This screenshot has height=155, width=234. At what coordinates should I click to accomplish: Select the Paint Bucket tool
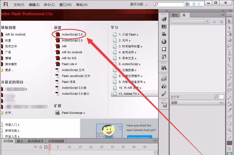pyautogui.click(x=229, y=104)
